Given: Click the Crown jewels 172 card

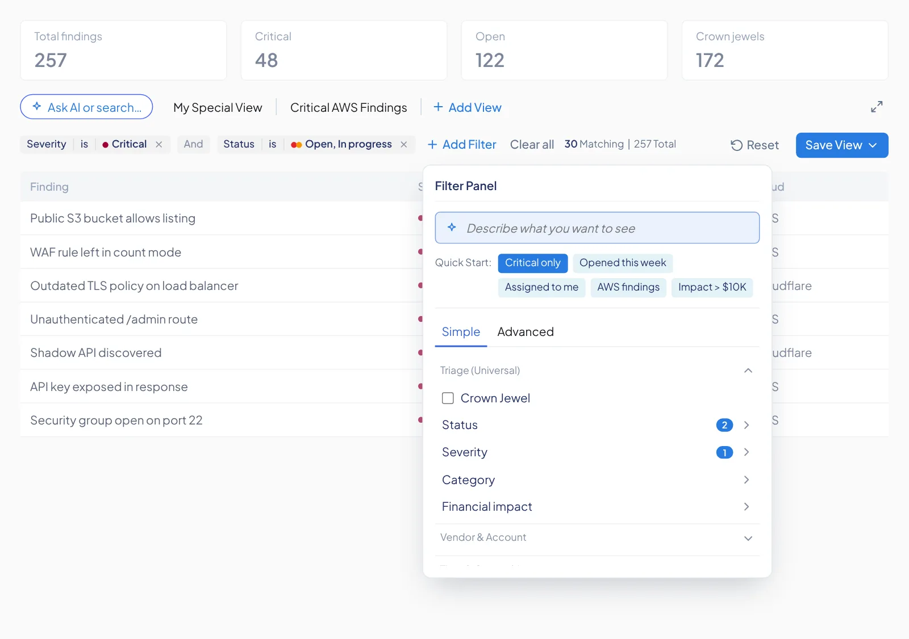Looking at the screenshot, I should [785, 50].
